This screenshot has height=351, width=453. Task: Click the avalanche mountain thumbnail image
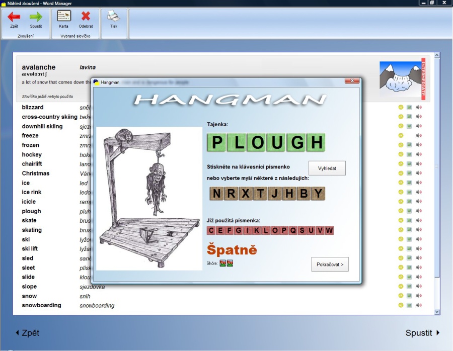(x=400, y=77)
